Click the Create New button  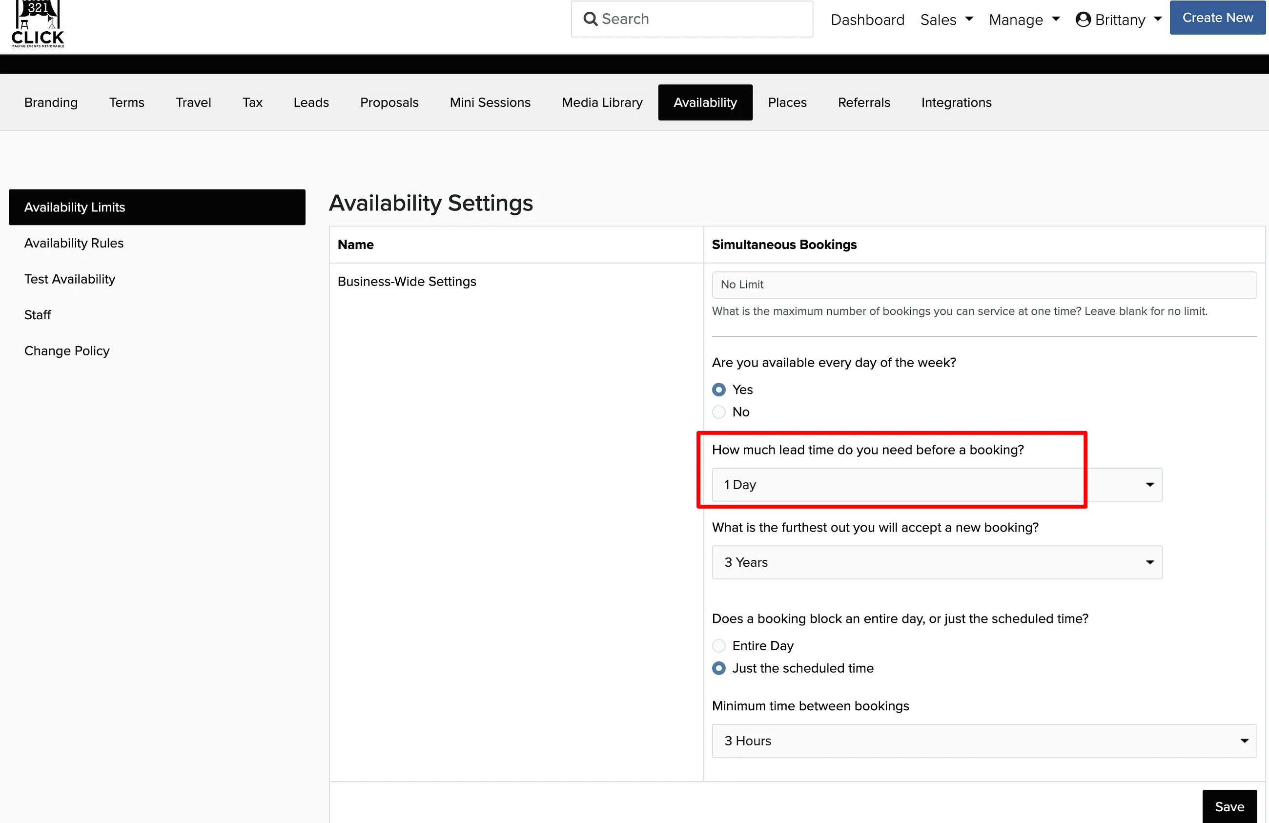pyautogui.click(x=1217, y=18)
